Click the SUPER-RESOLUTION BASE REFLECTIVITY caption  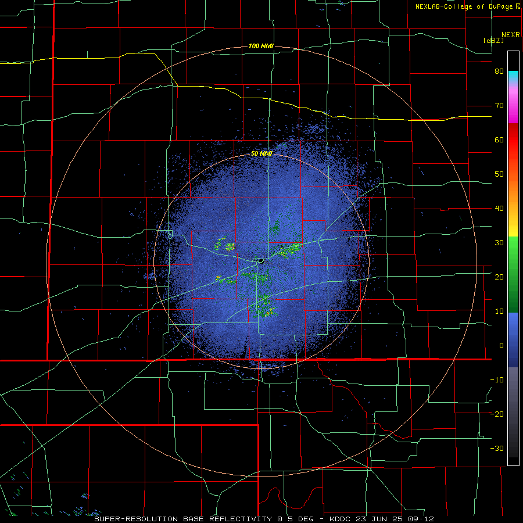(183, 519)
